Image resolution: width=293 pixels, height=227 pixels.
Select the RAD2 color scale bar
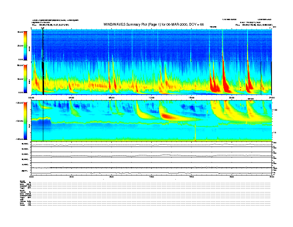pos(25,46)
